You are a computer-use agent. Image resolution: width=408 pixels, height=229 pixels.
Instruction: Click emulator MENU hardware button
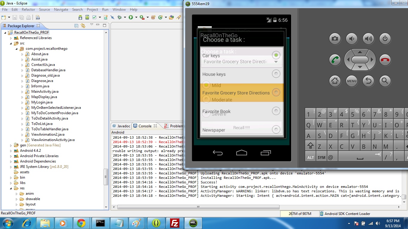click(352, 81)
